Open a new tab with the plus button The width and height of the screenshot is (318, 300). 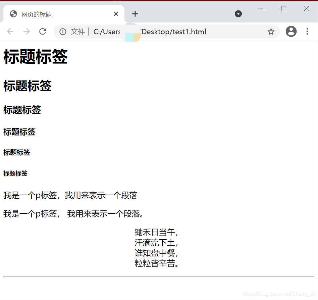[x=135, y=14]
